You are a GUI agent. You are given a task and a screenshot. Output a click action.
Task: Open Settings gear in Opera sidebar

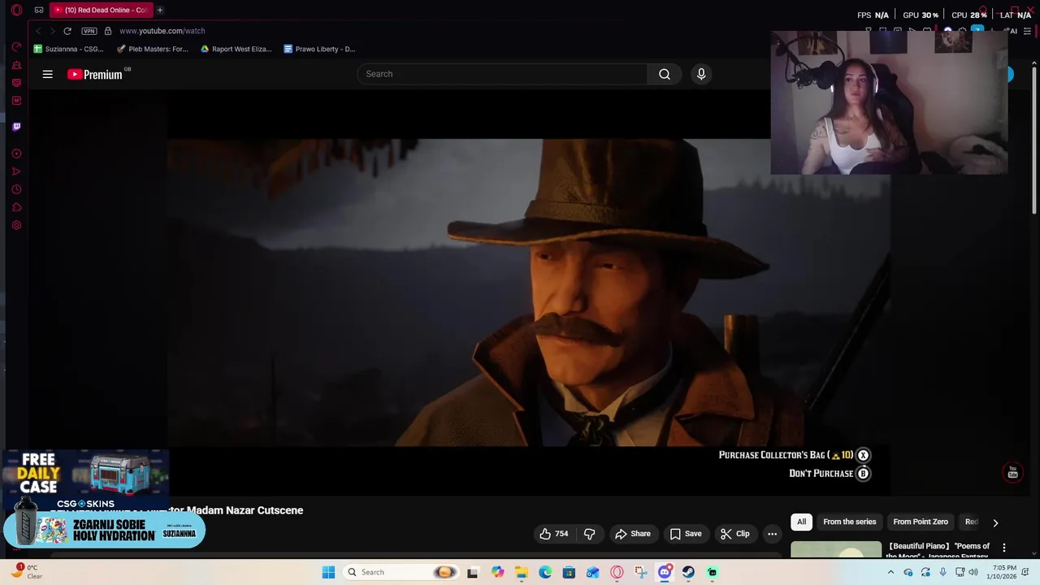tap(16, 225)
